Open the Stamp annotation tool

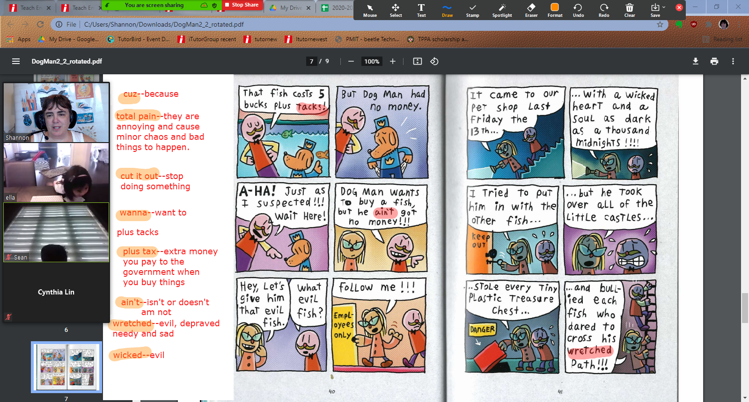pyautogui.click(x=472, y=10)
